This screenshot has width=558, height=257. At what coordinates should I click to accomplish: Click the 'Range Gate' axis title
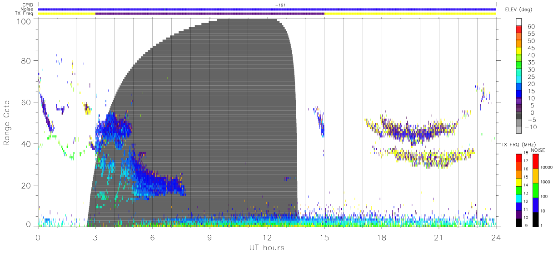click(7, 122)
